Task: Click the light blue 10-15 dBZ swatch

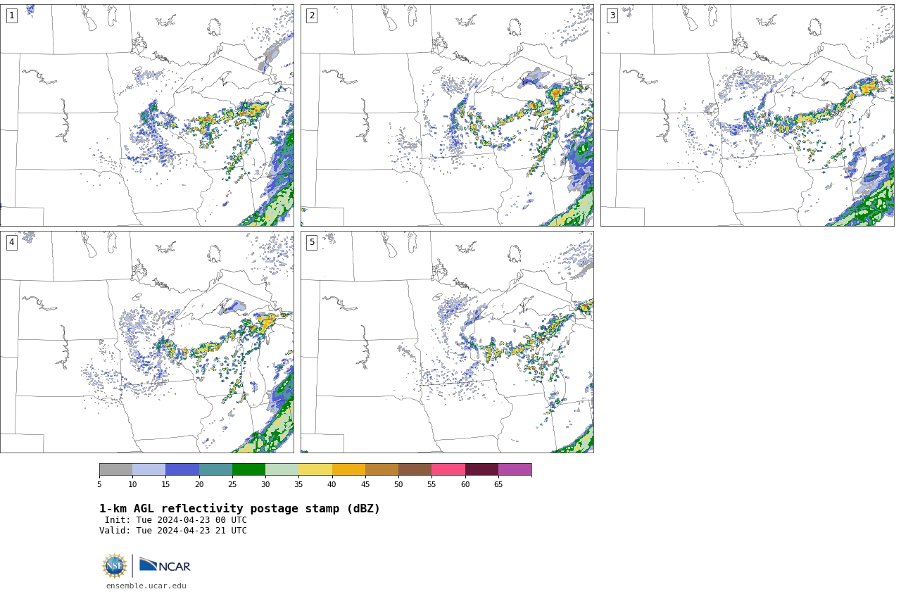Action: coord(149,469)
